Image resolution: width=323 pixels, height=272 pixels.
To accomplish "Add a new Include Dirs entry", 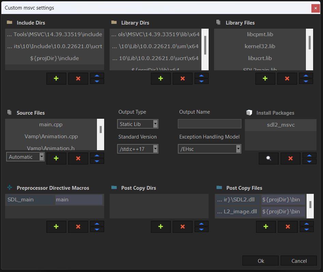I will pos(56,78).
